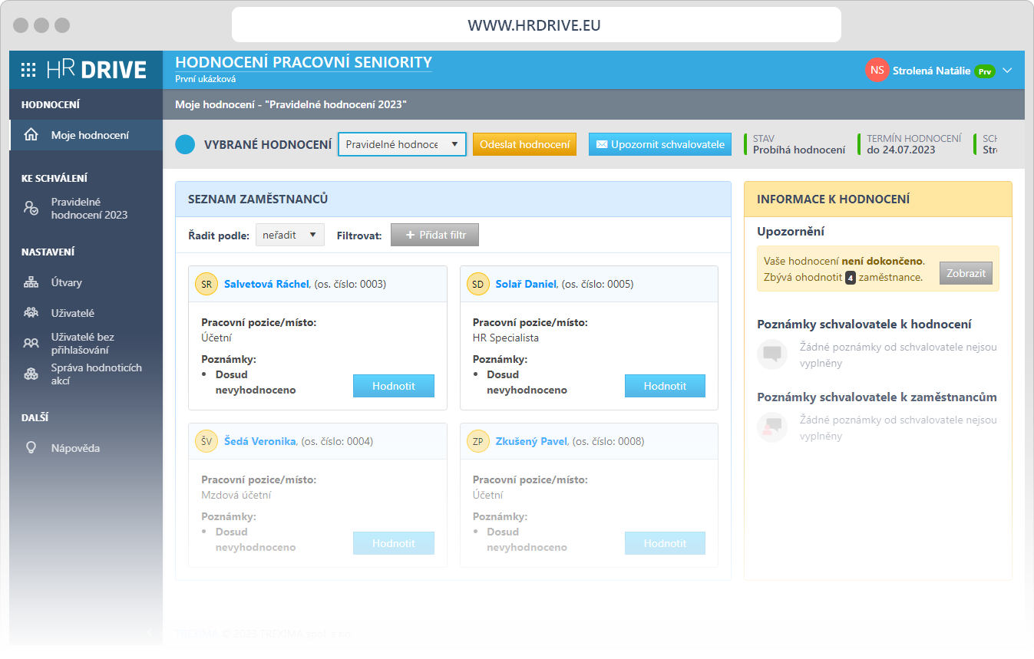Open Solař Daniel's employee profile link

pos(528,283)
